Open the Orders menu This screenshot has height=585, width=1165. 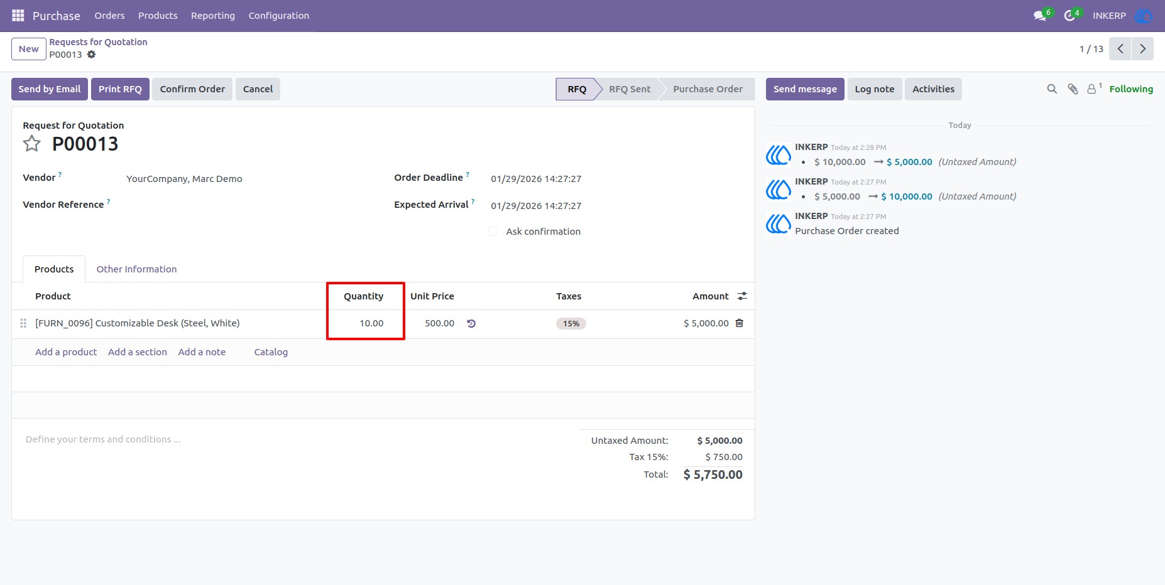pos(110,16)
